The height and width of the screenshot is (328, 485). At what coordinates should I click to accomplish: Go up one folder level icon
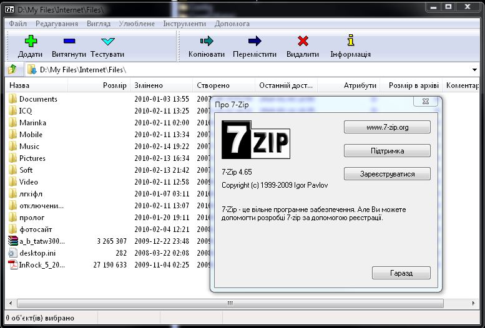(12, 69)
